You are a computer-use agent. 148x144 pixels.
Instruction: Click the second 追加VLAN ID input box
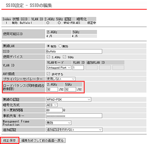(105, 68)
